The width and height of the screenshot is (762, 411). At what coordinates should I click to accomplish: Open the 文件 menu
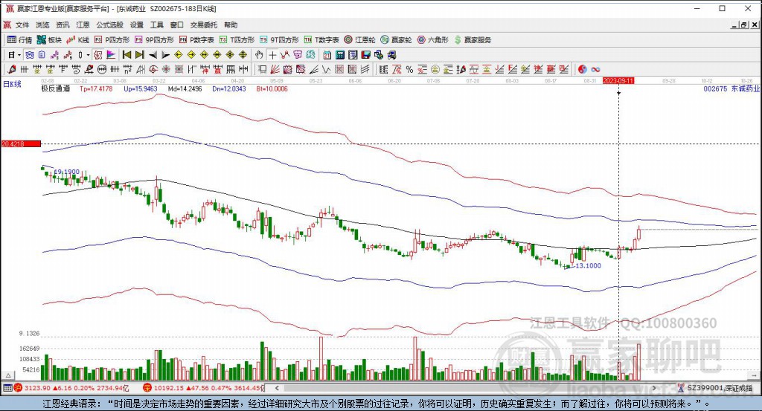click(x=22, y=25)
